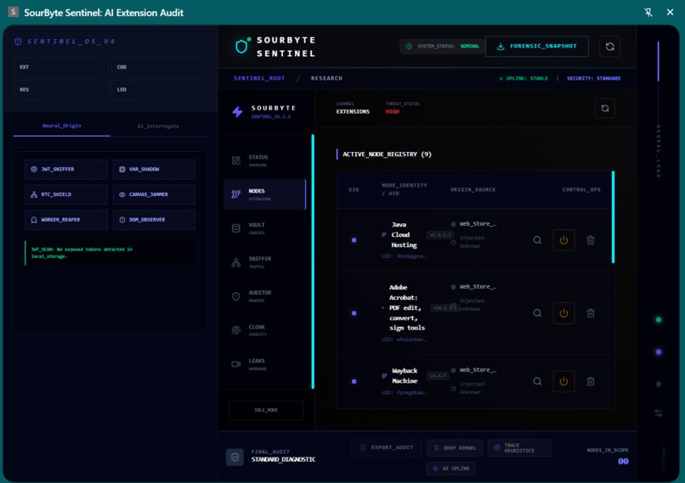Image resolution: width=685 pixels, height=483 pixels.
Task: Select the NODES extensions section
Action: point(265,194)
